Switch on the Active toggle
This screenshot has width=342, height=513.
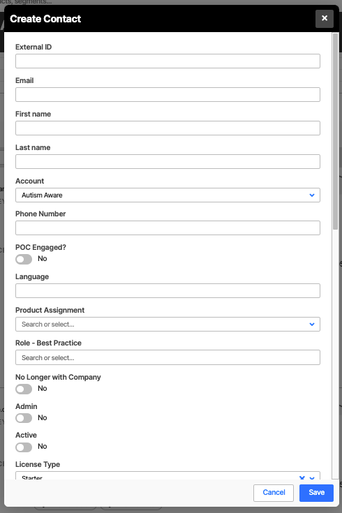point(24,447)
